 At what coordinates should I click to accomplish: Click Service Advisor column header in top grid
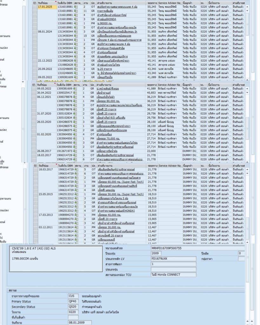click(170, 3)
